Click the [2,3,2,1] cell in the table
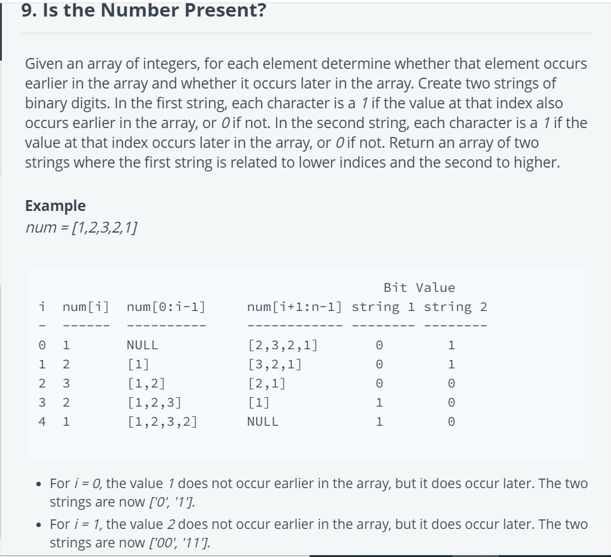The width and height of the screenshot is (611, 557). coord(282,345)
